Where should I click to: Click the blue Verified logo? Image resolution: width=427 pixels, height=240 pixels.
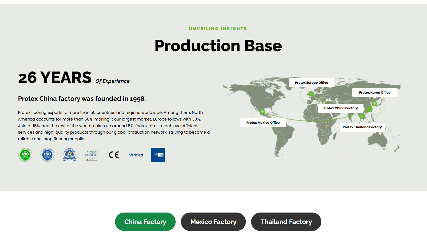tap(136, 155)
